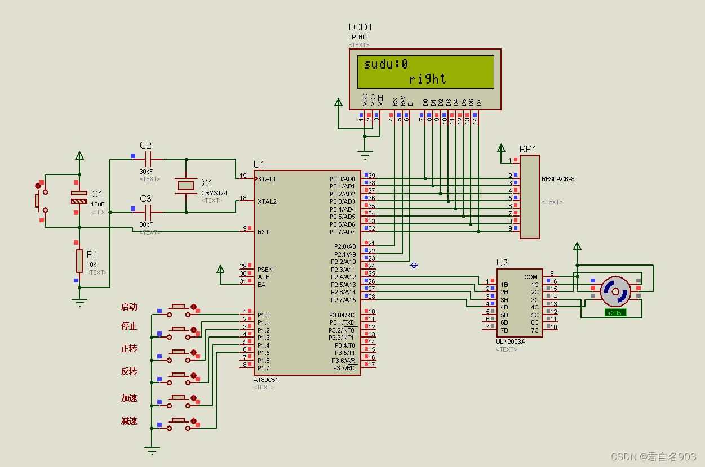705x467 pixels.
Task: Click the RESPACK-8 part name
Action: tap(558, 179)
